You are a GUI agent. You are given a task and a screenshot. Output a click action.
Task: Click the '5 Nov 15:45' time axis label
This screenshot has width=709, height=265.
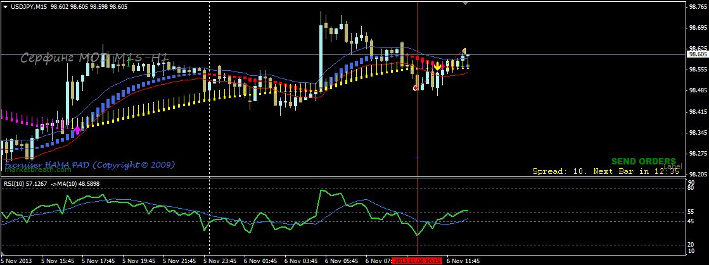[58, 261]
